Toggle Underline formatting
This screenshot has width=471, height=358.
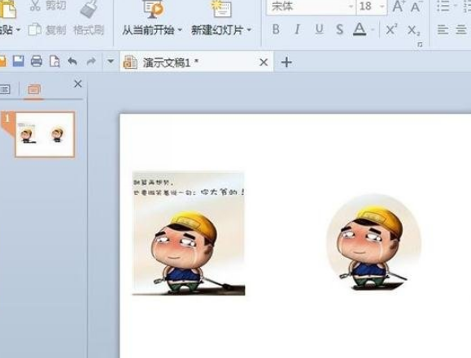point(320,29)
